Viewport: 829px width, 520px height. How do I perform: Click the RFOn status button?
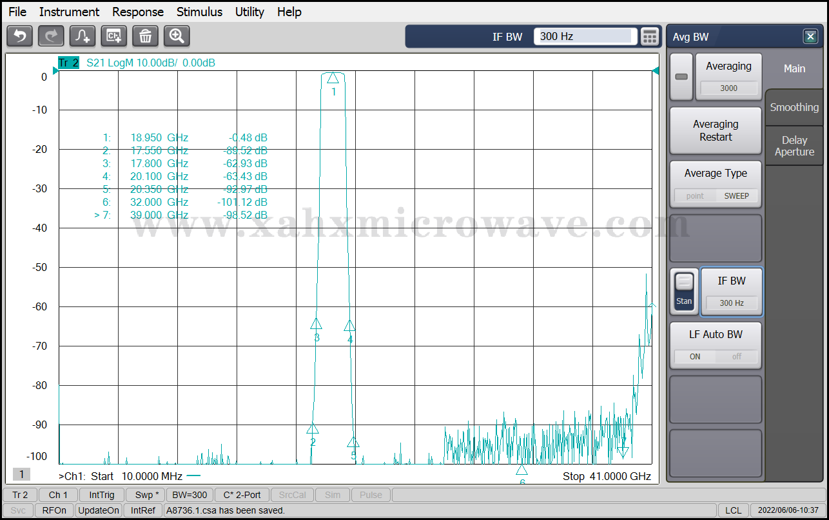54,510
